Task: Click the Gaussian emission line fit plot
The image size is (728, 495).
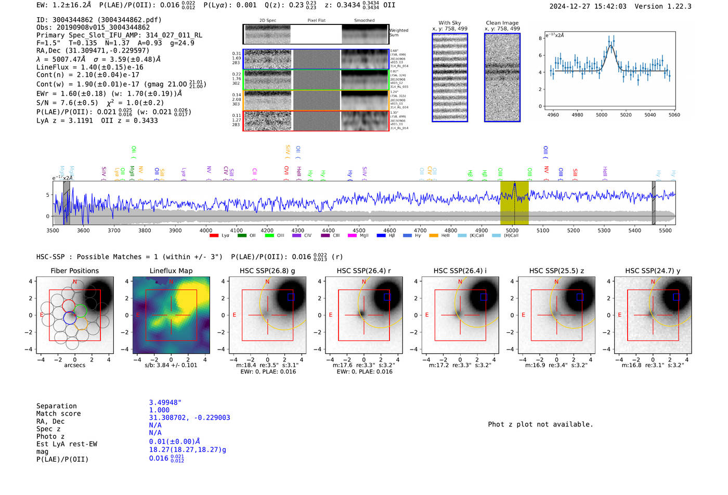Action: pos(610,71)
